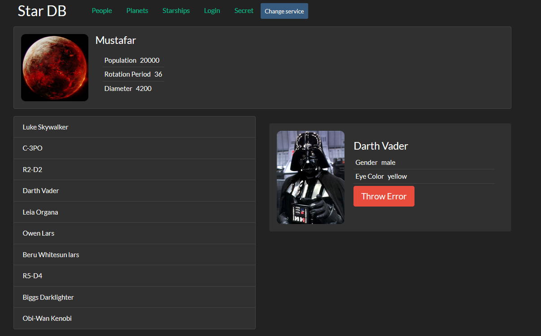
Task: Click the Population 20000 row
Action: (133, 60)
